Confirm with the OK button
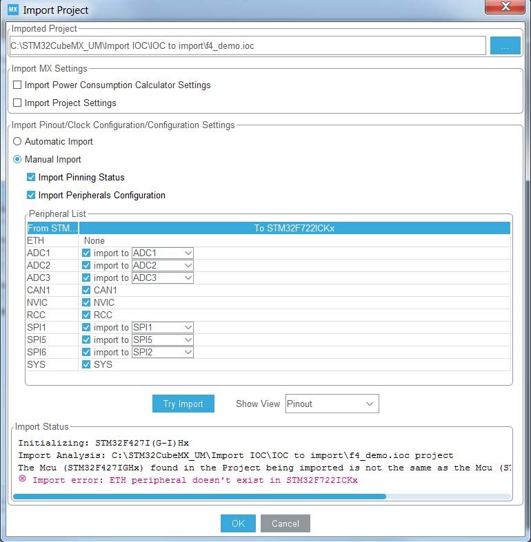This screenshot has width=531, height=542. point(238,523)
